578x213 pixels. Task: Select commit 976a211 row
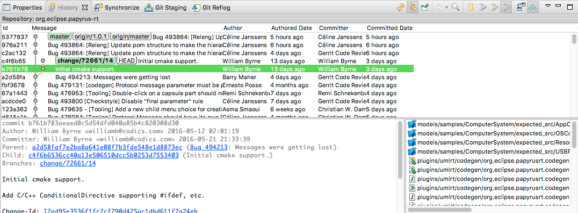point(207,45)
